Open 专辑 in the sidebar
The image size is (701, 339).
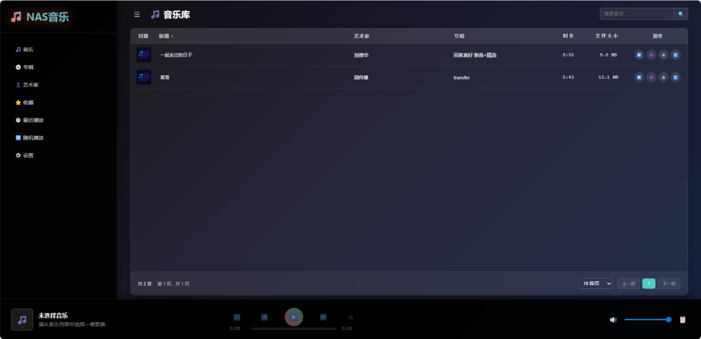(x=28, y=67)
